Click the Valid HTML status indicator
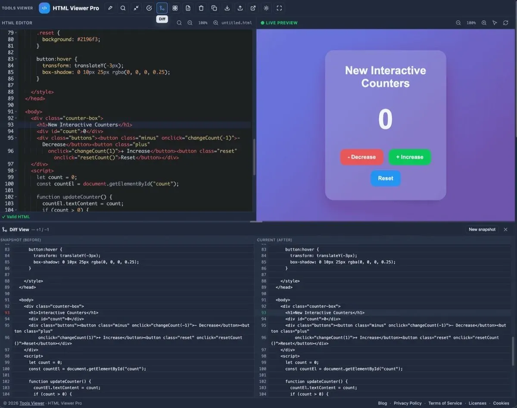Image resolution: width=517 pixels, height=408 pixels. pyautogui.click(x=16, y=217)
